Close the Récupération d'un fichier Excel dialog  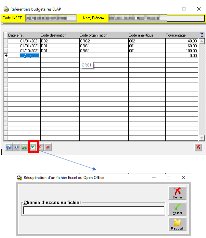(x=183, y=178)
